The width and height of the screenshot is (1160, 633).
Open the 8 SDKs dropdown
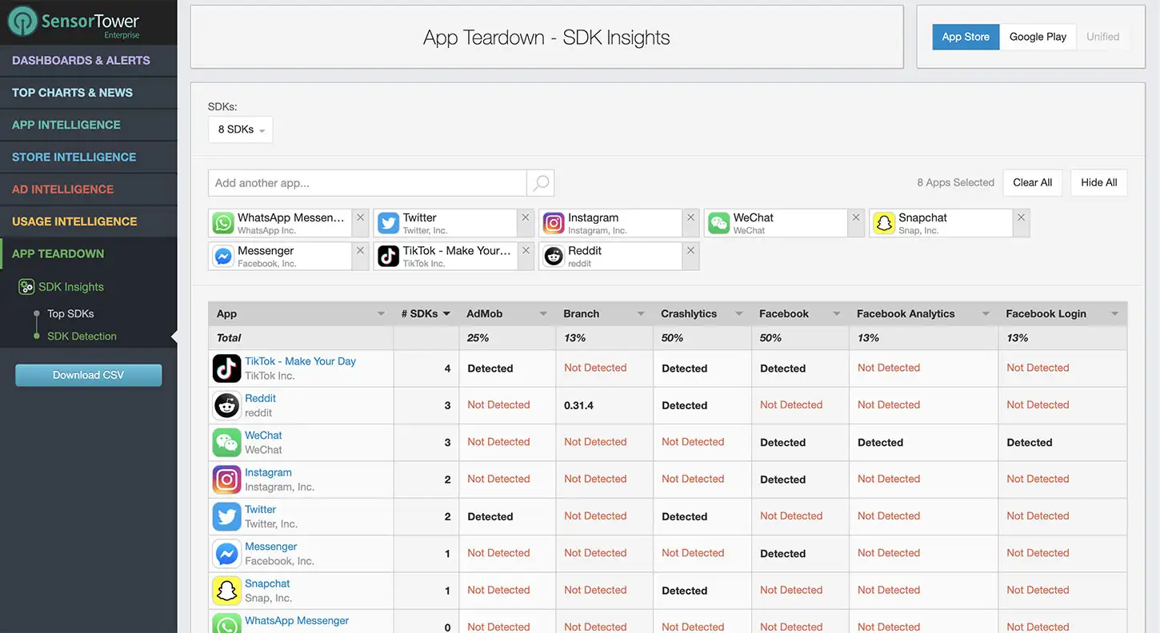241,129
